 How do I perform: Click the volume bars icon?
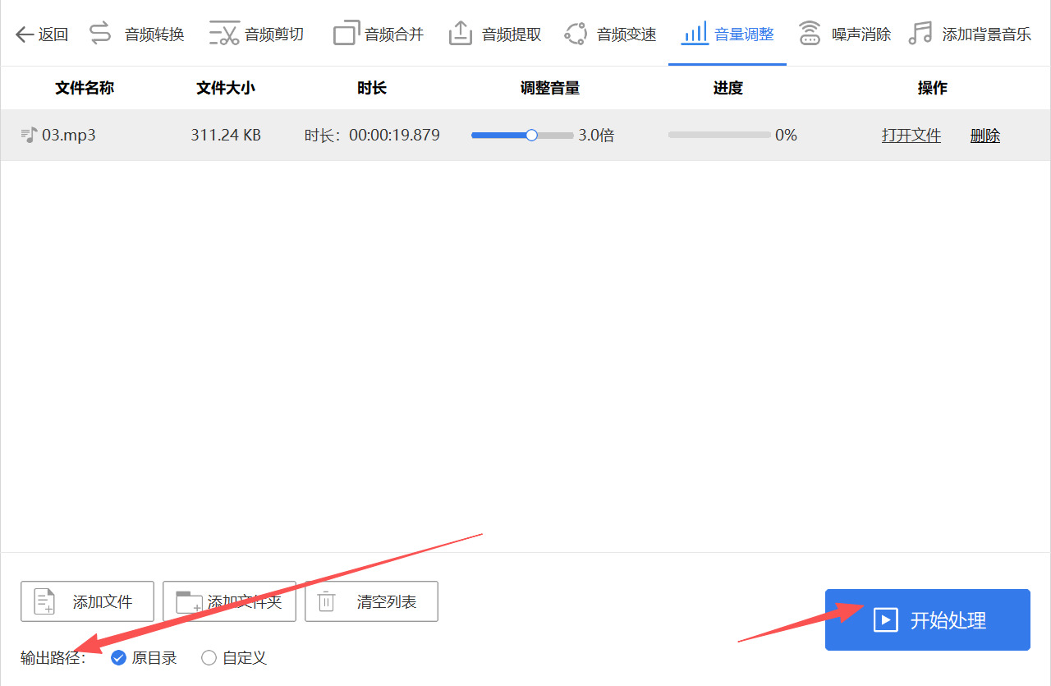point(695,34)
